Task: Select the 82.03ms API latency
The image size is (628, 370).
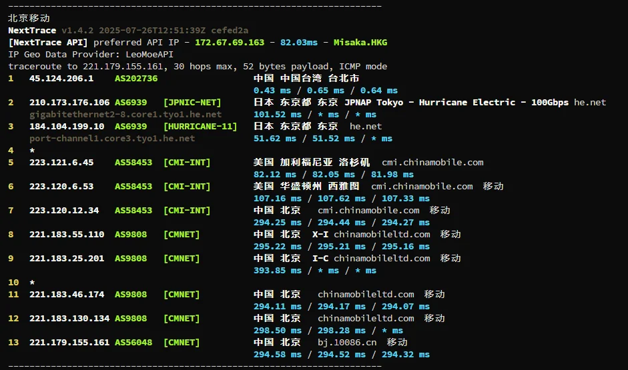Action: (x=299, y=42)
